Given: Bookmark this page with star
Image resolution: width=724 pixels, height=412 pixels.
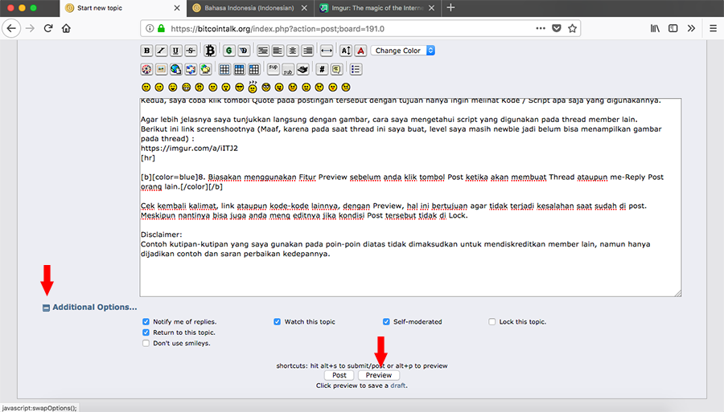Looking at the screenshot, I should (x=573, y=29).
